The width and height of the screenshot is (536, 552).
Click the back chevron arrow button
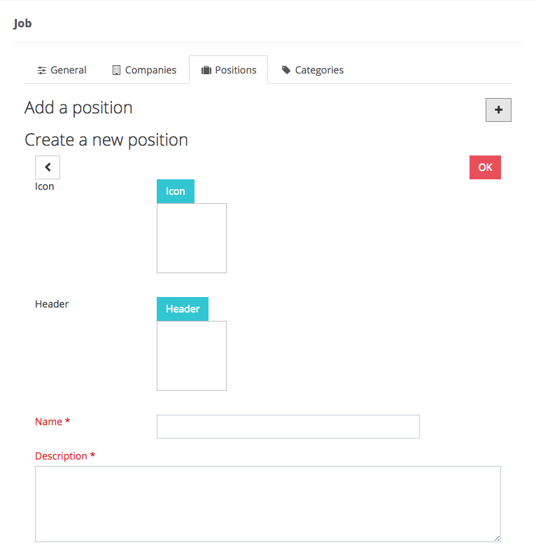pyautogui.click(x=48, y=167)
